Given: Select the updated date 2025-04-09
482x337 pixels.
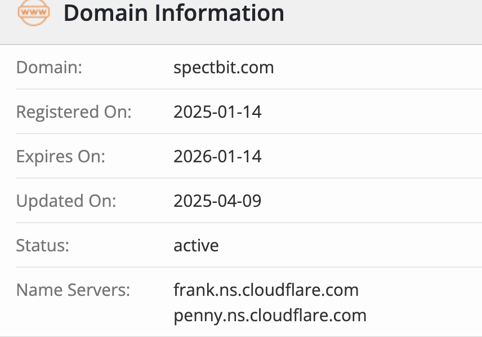Looking at the screenshot, I should tap(217, 201).
